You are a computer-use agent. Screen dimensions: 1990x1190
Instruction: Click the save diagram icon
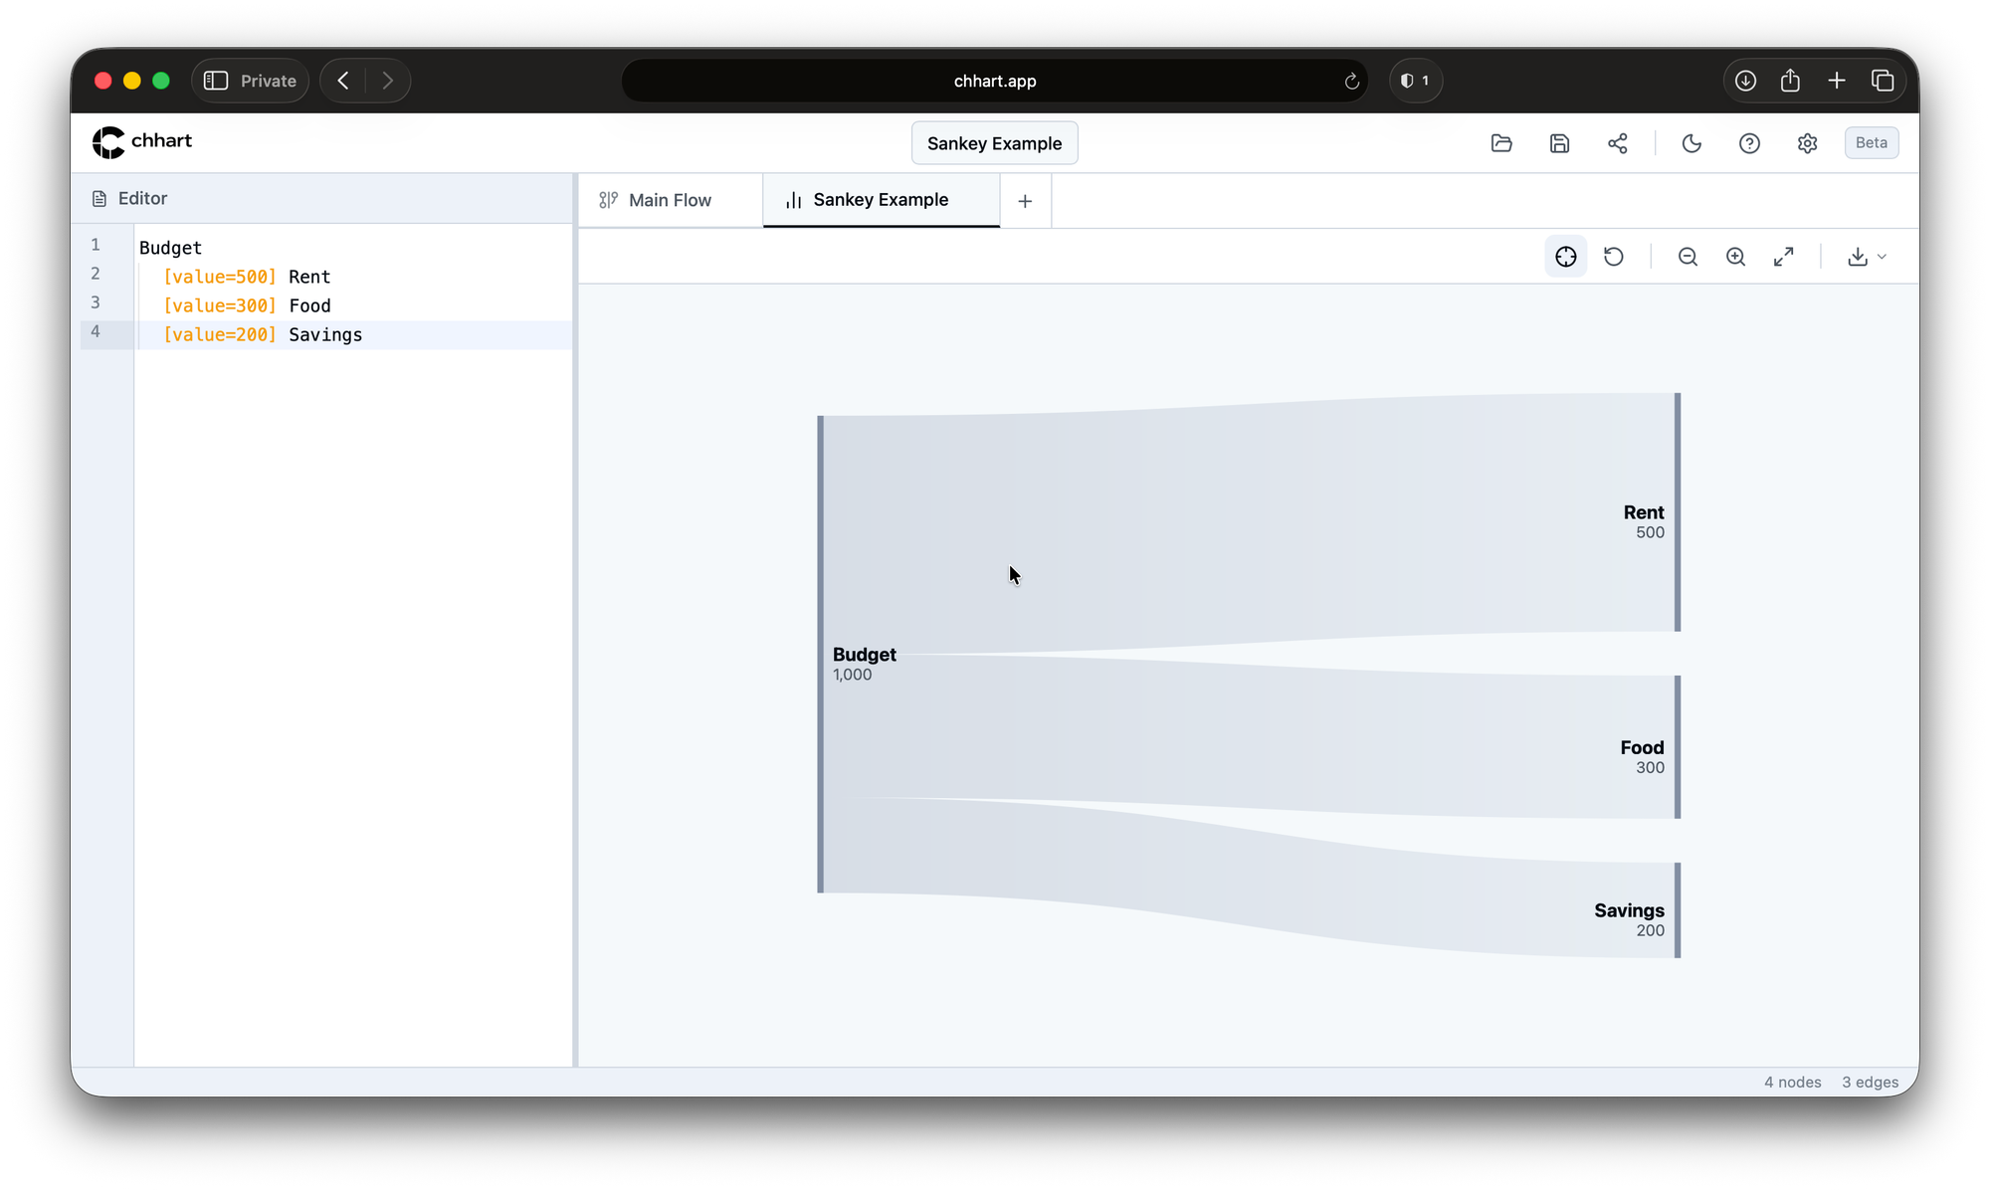point(1559,143)
